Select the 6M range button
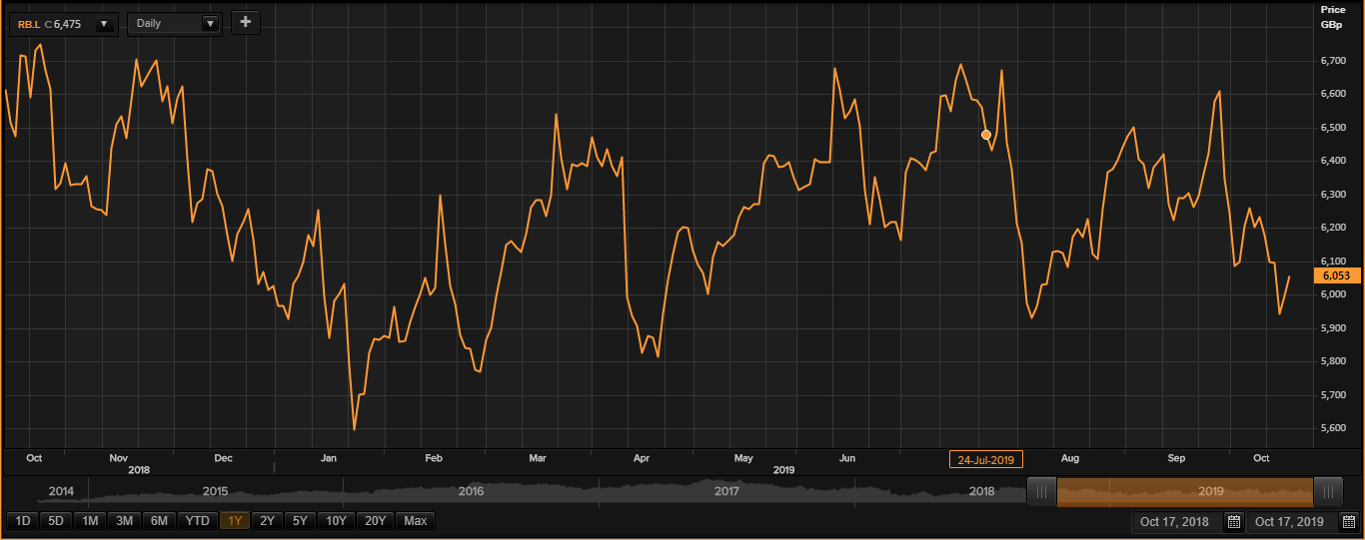The width and height of the screenshot is (1365, 540). 158,520
